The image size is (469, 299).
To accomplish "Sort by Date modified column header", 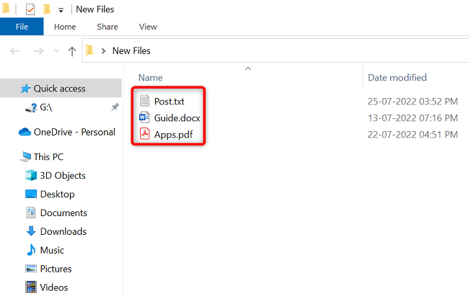I will tap(398, 78).
